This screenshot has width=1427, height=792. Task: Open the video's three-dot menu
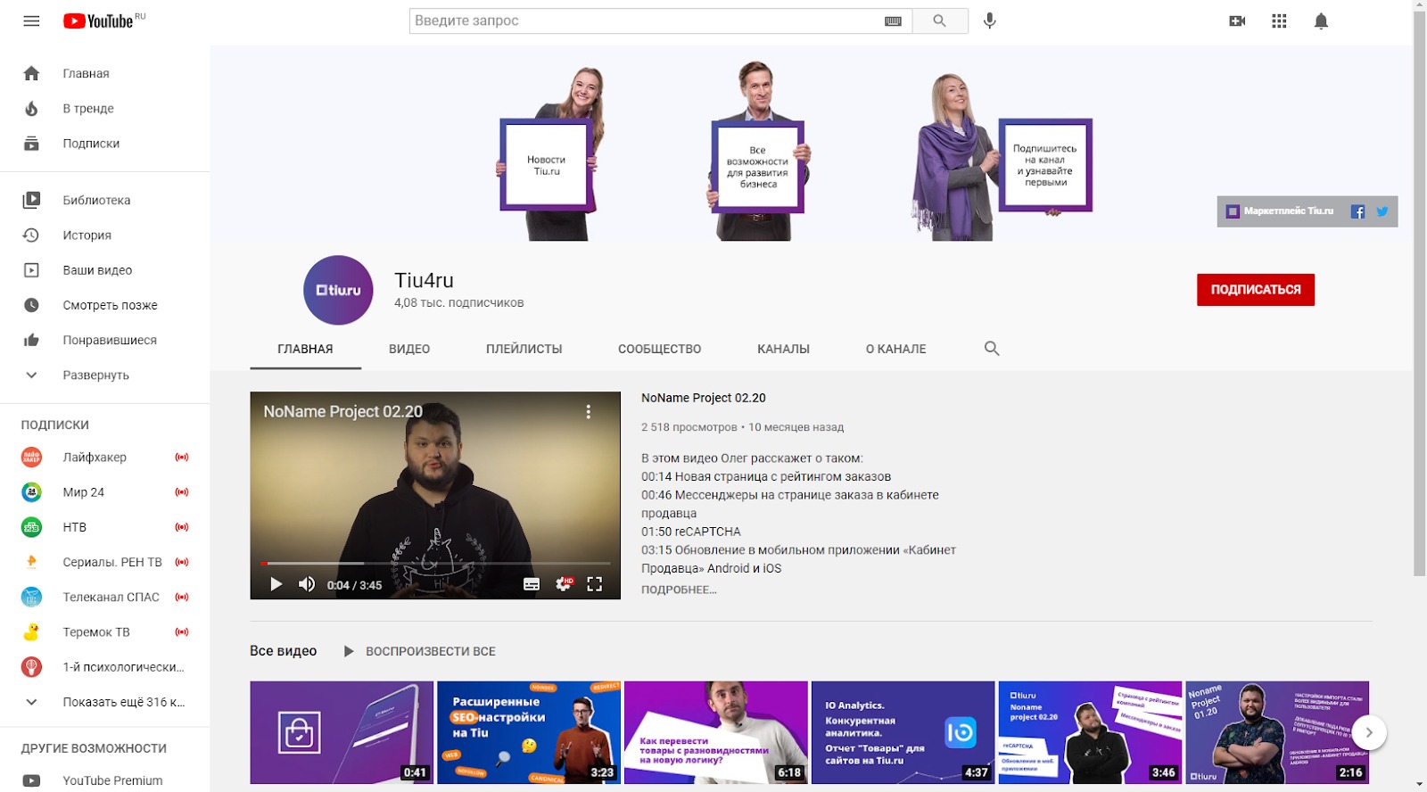coord(588,411)
